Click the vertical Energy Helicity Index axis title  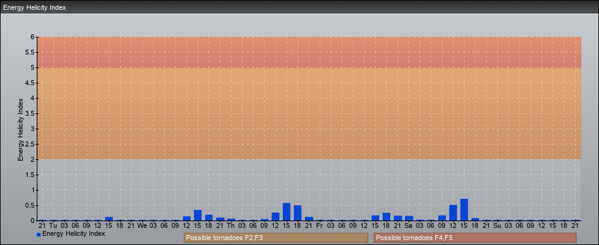(x=20, y=129)
